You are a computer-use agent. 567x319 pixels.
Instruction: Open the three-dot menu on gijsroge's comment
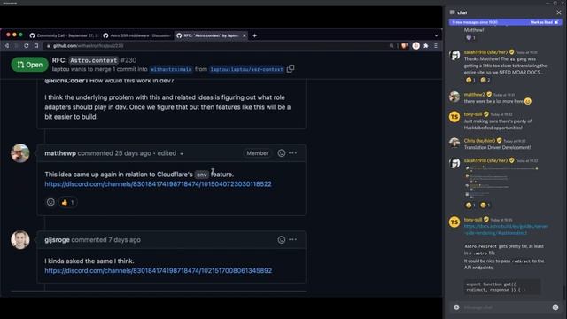pyautogui.click(x=293, y=240)
